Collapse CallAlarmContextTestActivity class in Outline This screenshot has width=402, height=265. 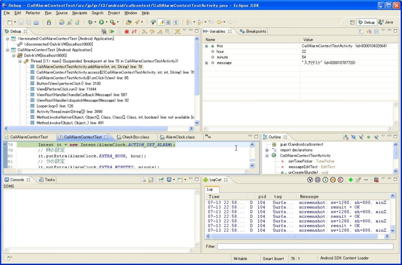267,156
